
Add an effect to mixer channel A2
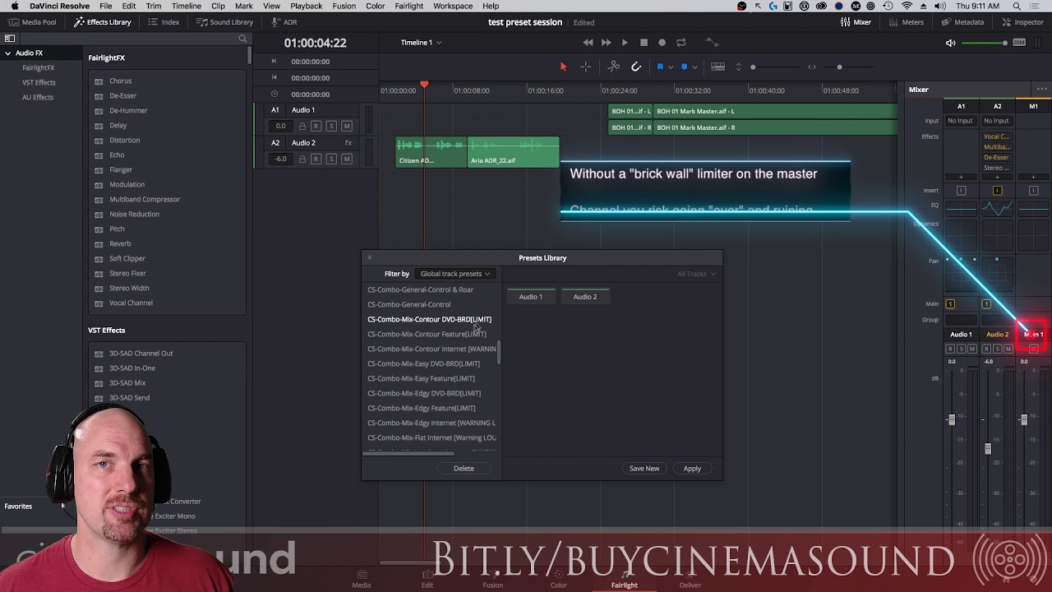pyautogui.click(x=997, y=177)
